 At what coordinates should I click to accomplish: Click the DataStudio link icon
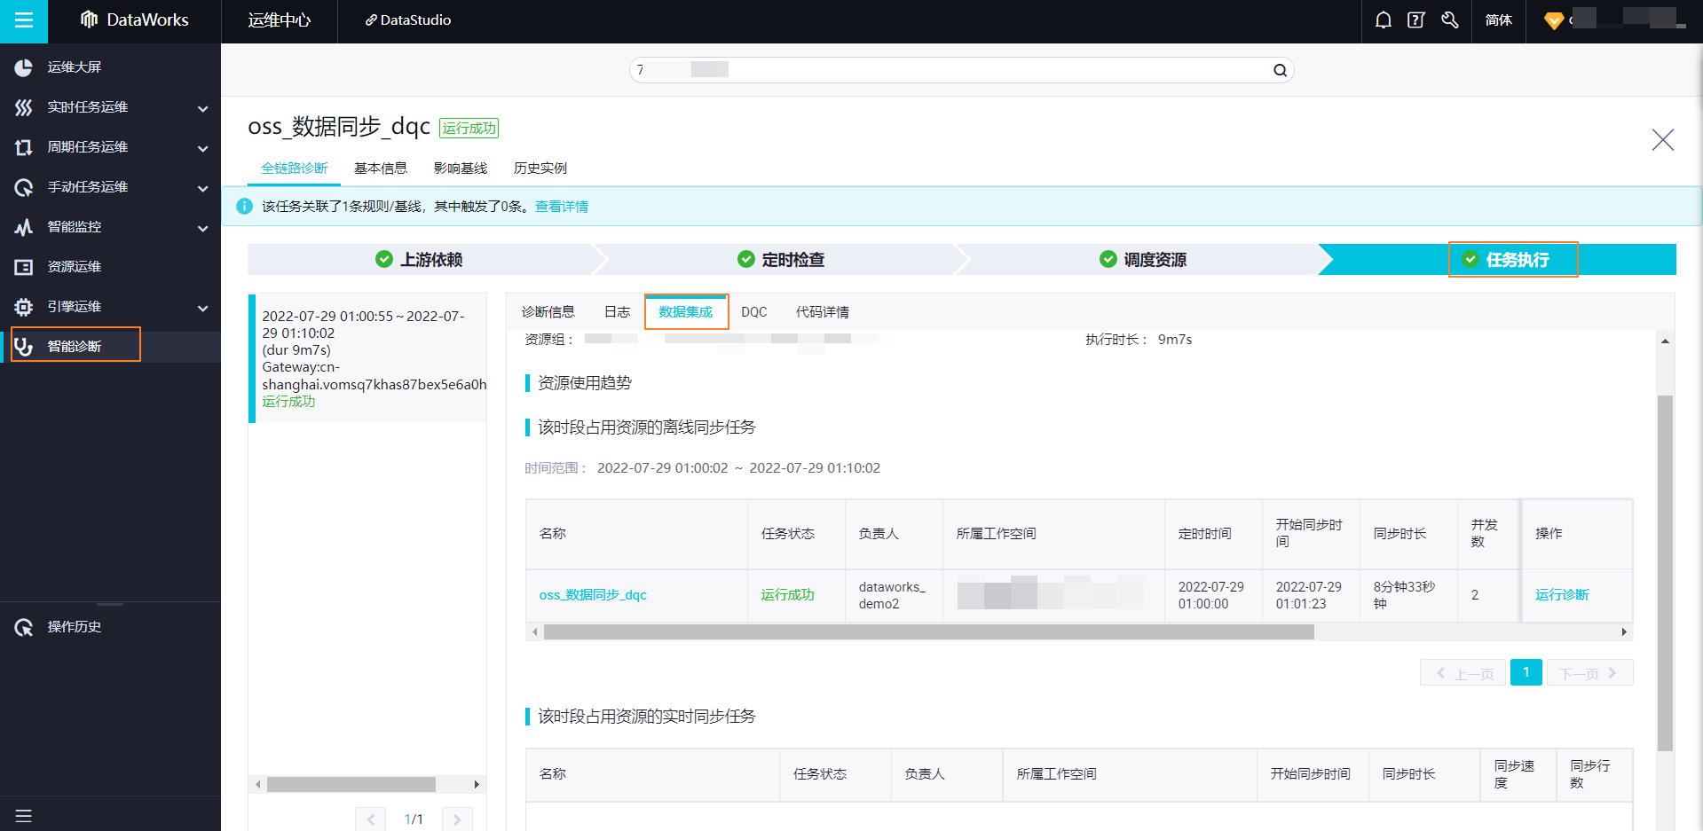tap(371, 20)
